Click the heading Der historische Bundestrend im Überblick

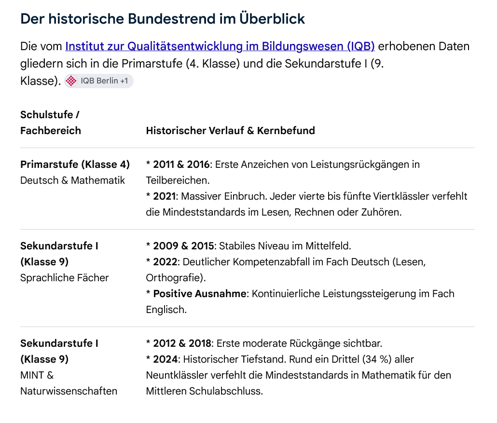click(x=162, y=19)
